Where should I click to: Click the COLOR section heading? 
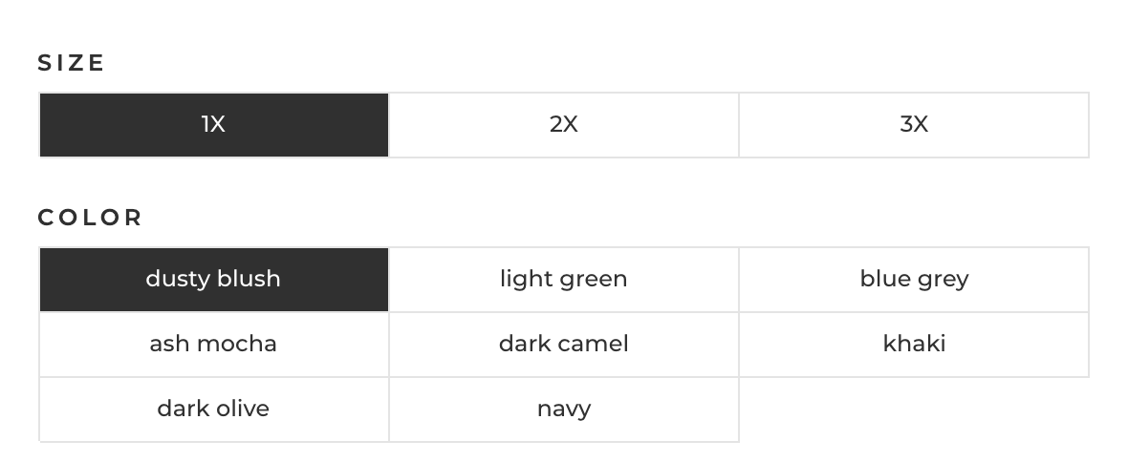click(90, 218)
